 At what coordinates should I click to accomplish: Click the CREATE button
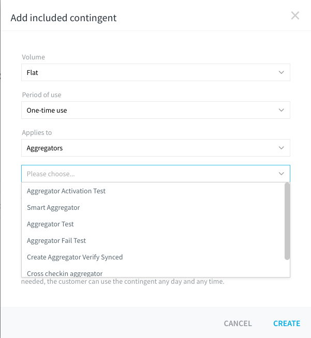pos(287,324)
